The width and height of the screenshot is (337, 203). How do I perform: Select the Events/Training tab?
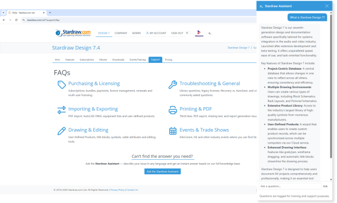pos(138,59)
